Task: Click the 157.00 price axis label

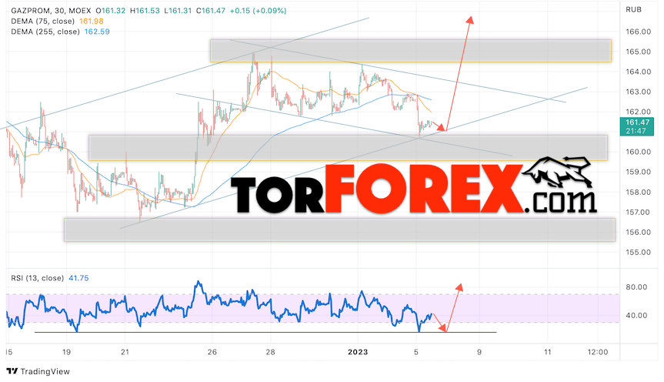Action: 638,212
